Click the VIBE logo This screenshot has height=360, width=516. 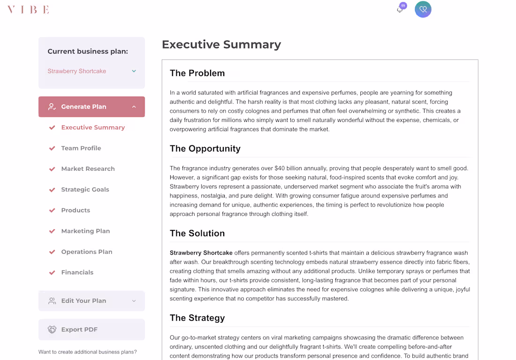pos(27,9)
